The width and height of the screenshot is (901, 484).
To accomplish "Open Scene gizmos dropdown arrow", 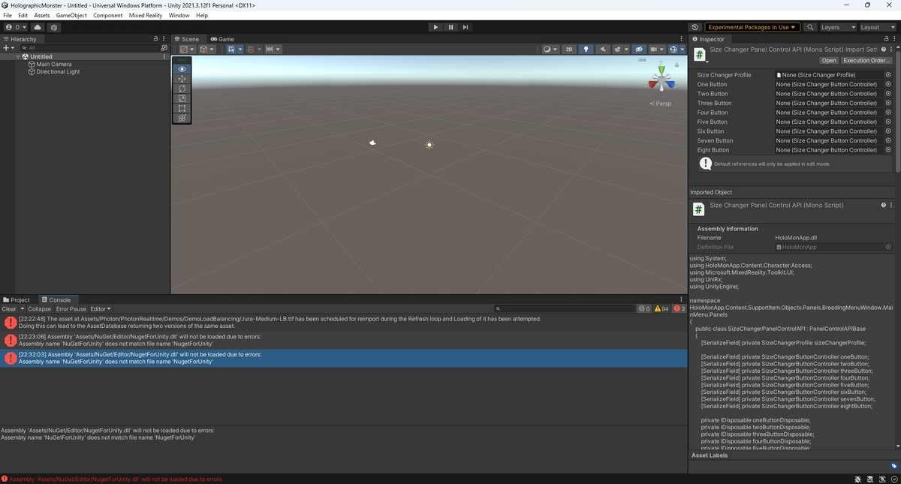I will pos(681,49).
